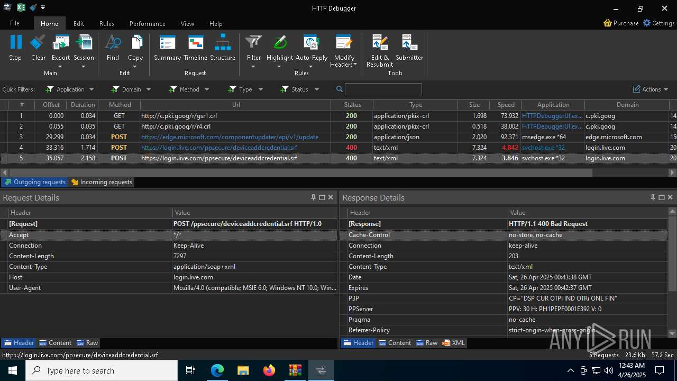Open the File menu
677x381 pixels.
15,23
